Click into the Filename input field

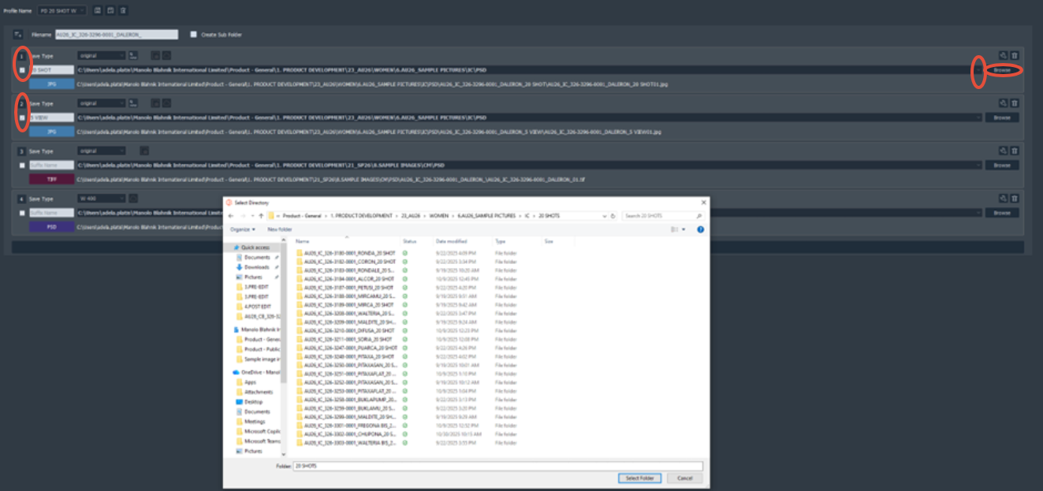(x=116, y=35)
